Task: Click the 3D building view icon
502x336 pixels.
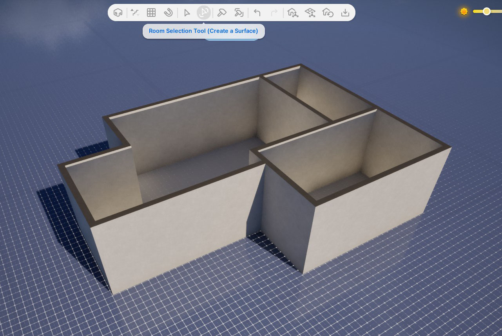Action: (118, 13)
